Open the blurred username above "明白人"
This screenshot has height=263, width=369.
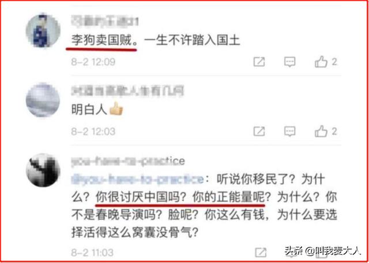(127, 91)
